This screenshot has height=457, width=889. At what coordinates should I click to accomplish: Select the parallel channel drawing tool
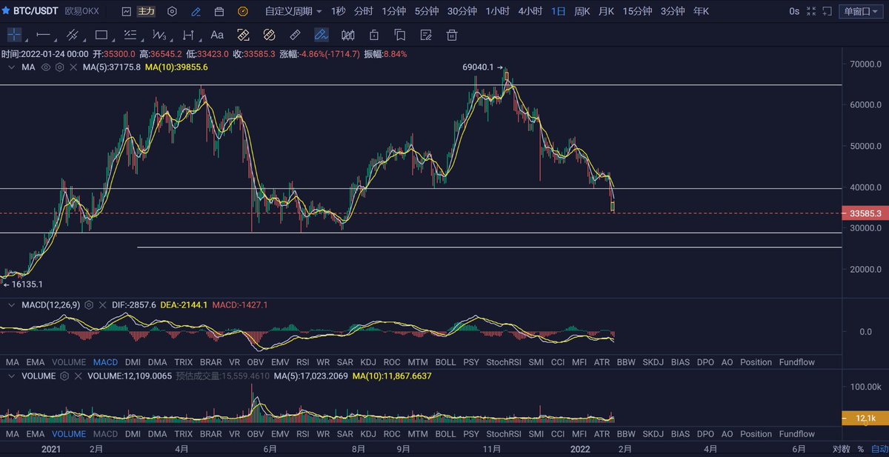tap(73, 35)
